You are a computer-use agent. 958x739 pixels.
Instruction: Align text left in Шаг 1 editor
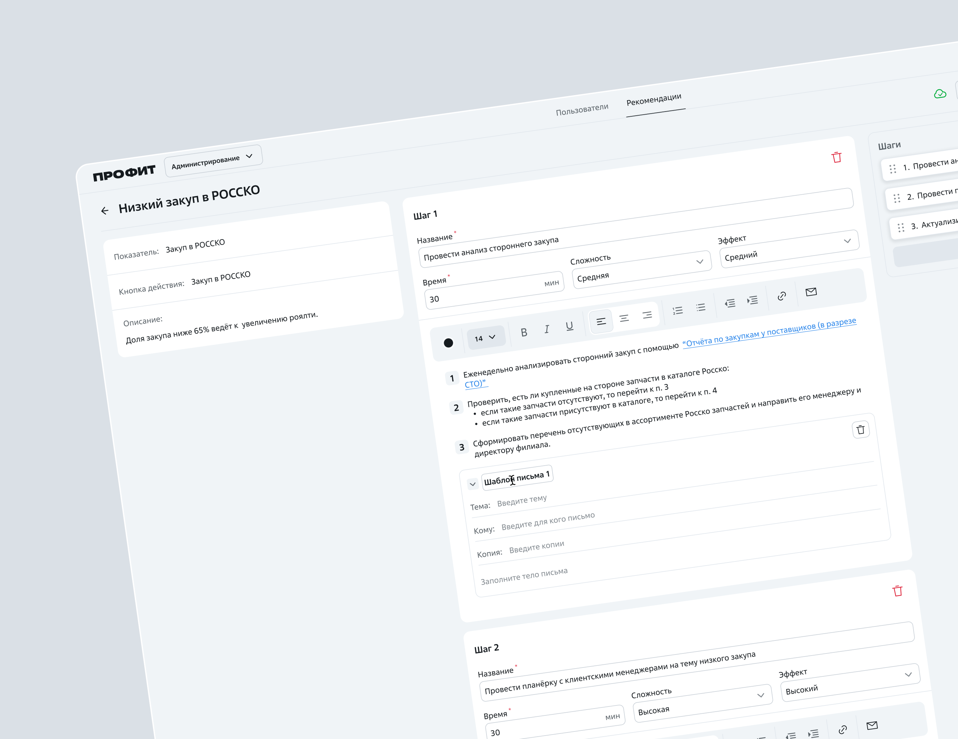click(x=601, y=322)
